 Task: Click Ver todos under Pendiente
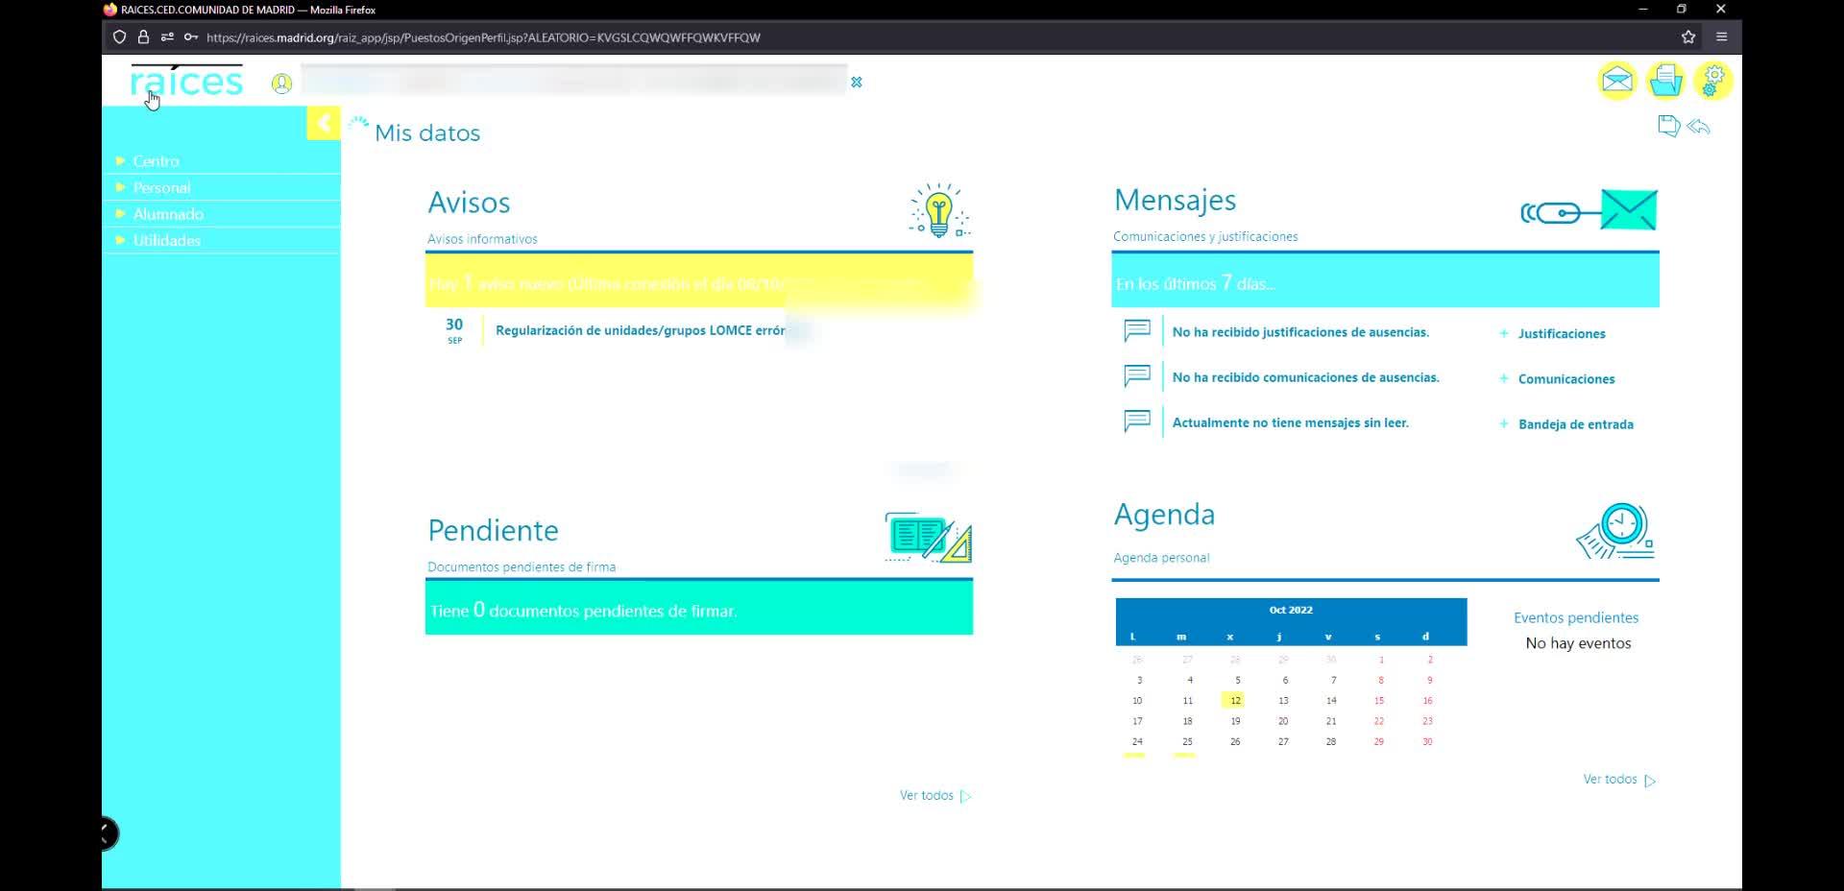(935, 796)
